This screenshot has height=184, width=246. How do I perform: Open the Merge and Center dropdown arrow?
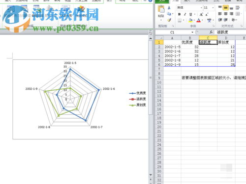pos(241,14)
